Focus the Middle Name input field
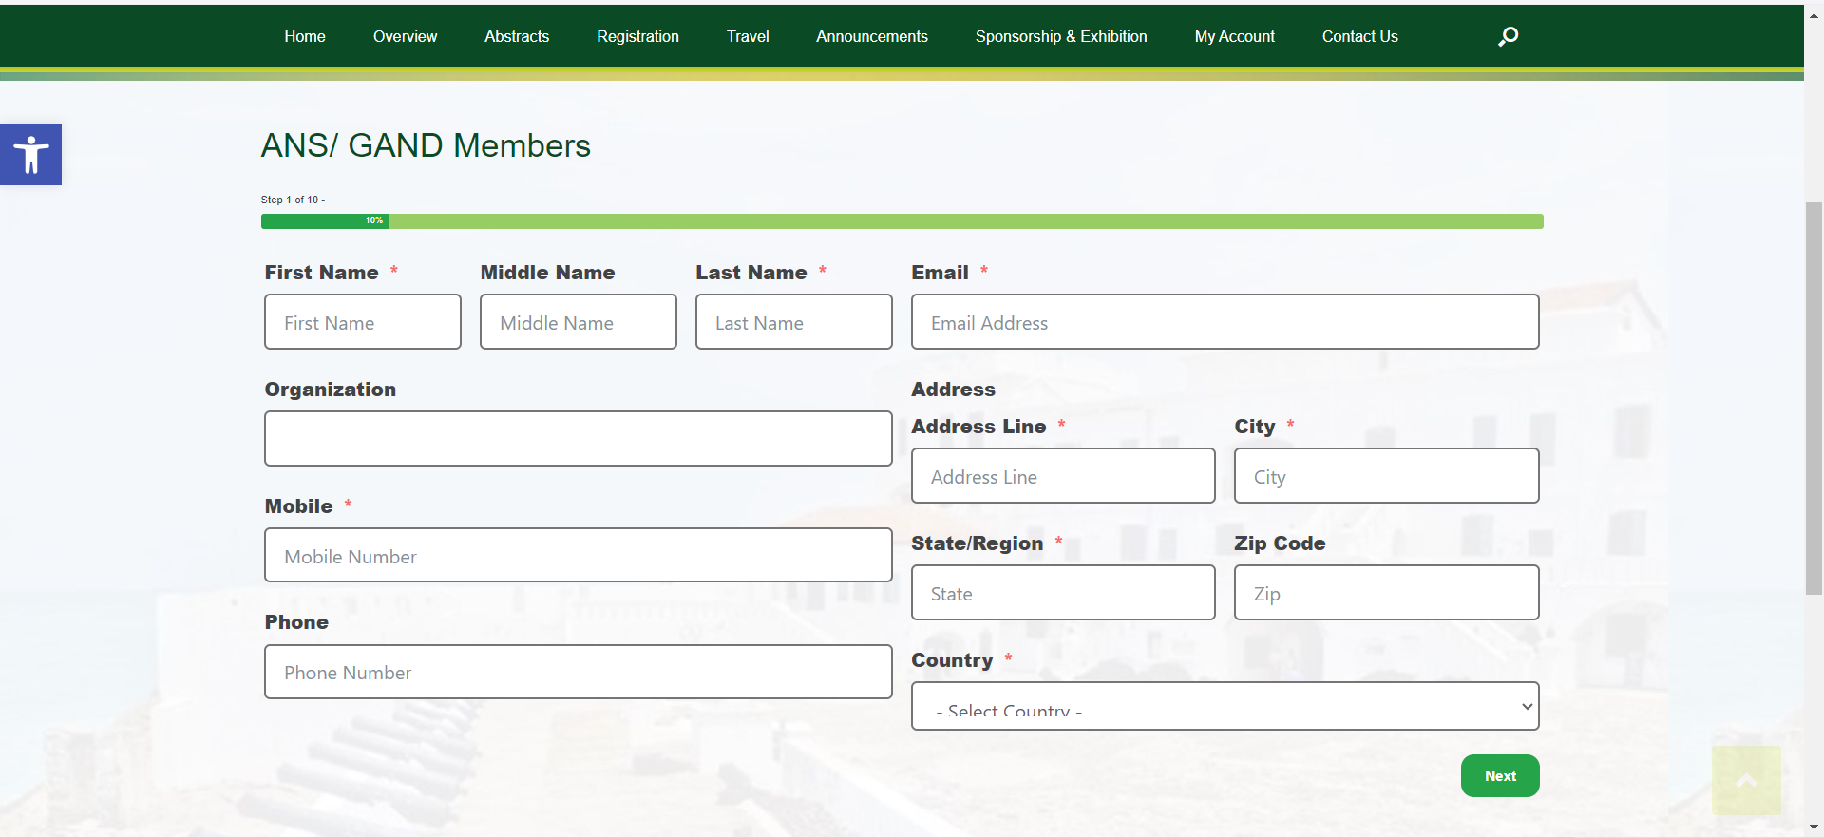The image size is (1824, 838). 579,322
